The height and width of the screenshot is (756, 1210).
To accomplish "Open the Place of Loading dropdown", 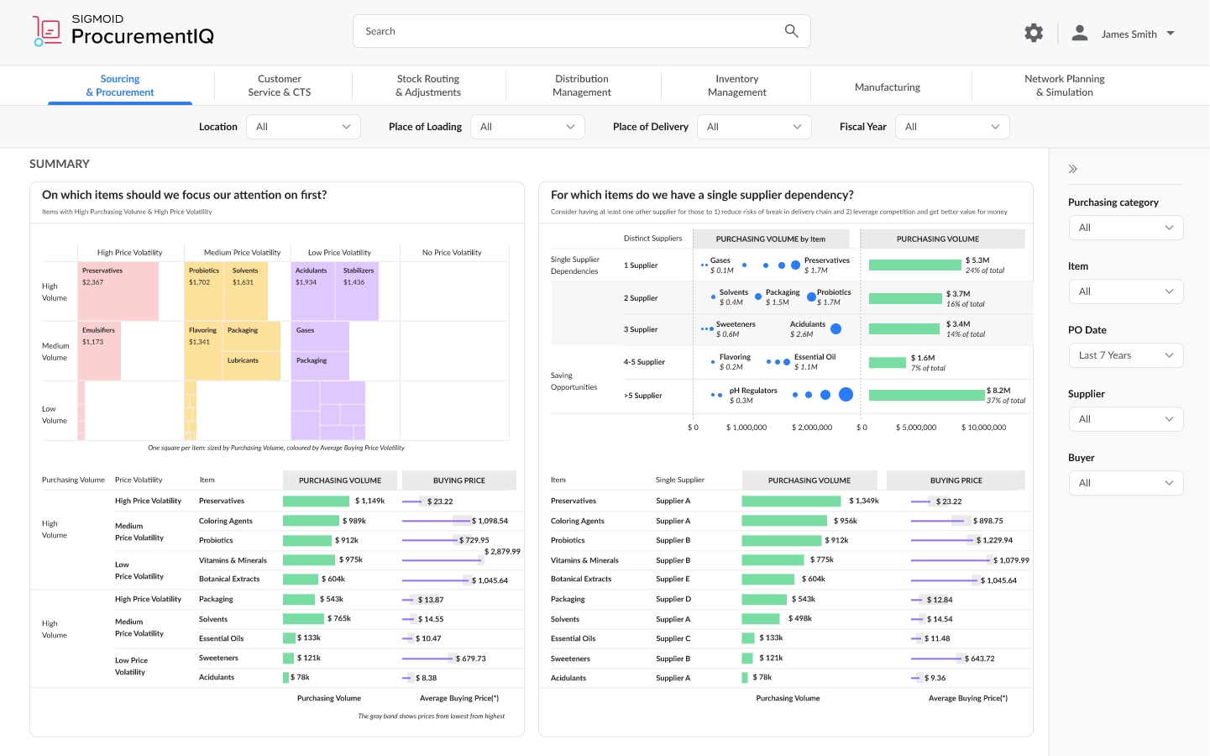I will coord(527,127).
